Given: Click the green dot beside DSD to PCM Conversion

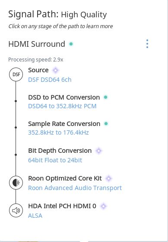Looking at the screenshot, I should pos(106,97).
